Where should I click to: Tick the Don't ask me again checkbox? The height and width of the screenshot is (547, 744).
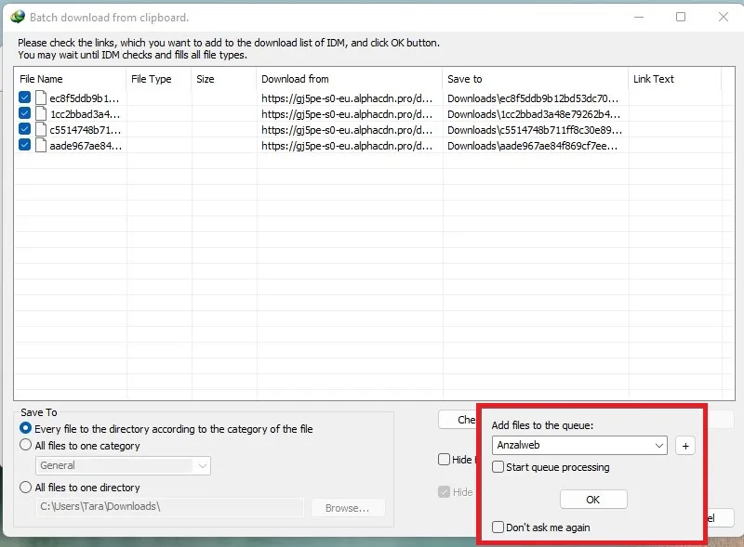[x=498, y=527]
